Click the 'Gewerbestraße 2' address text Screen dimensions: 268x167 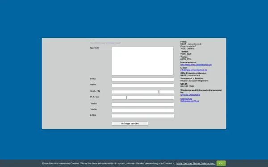188,46
